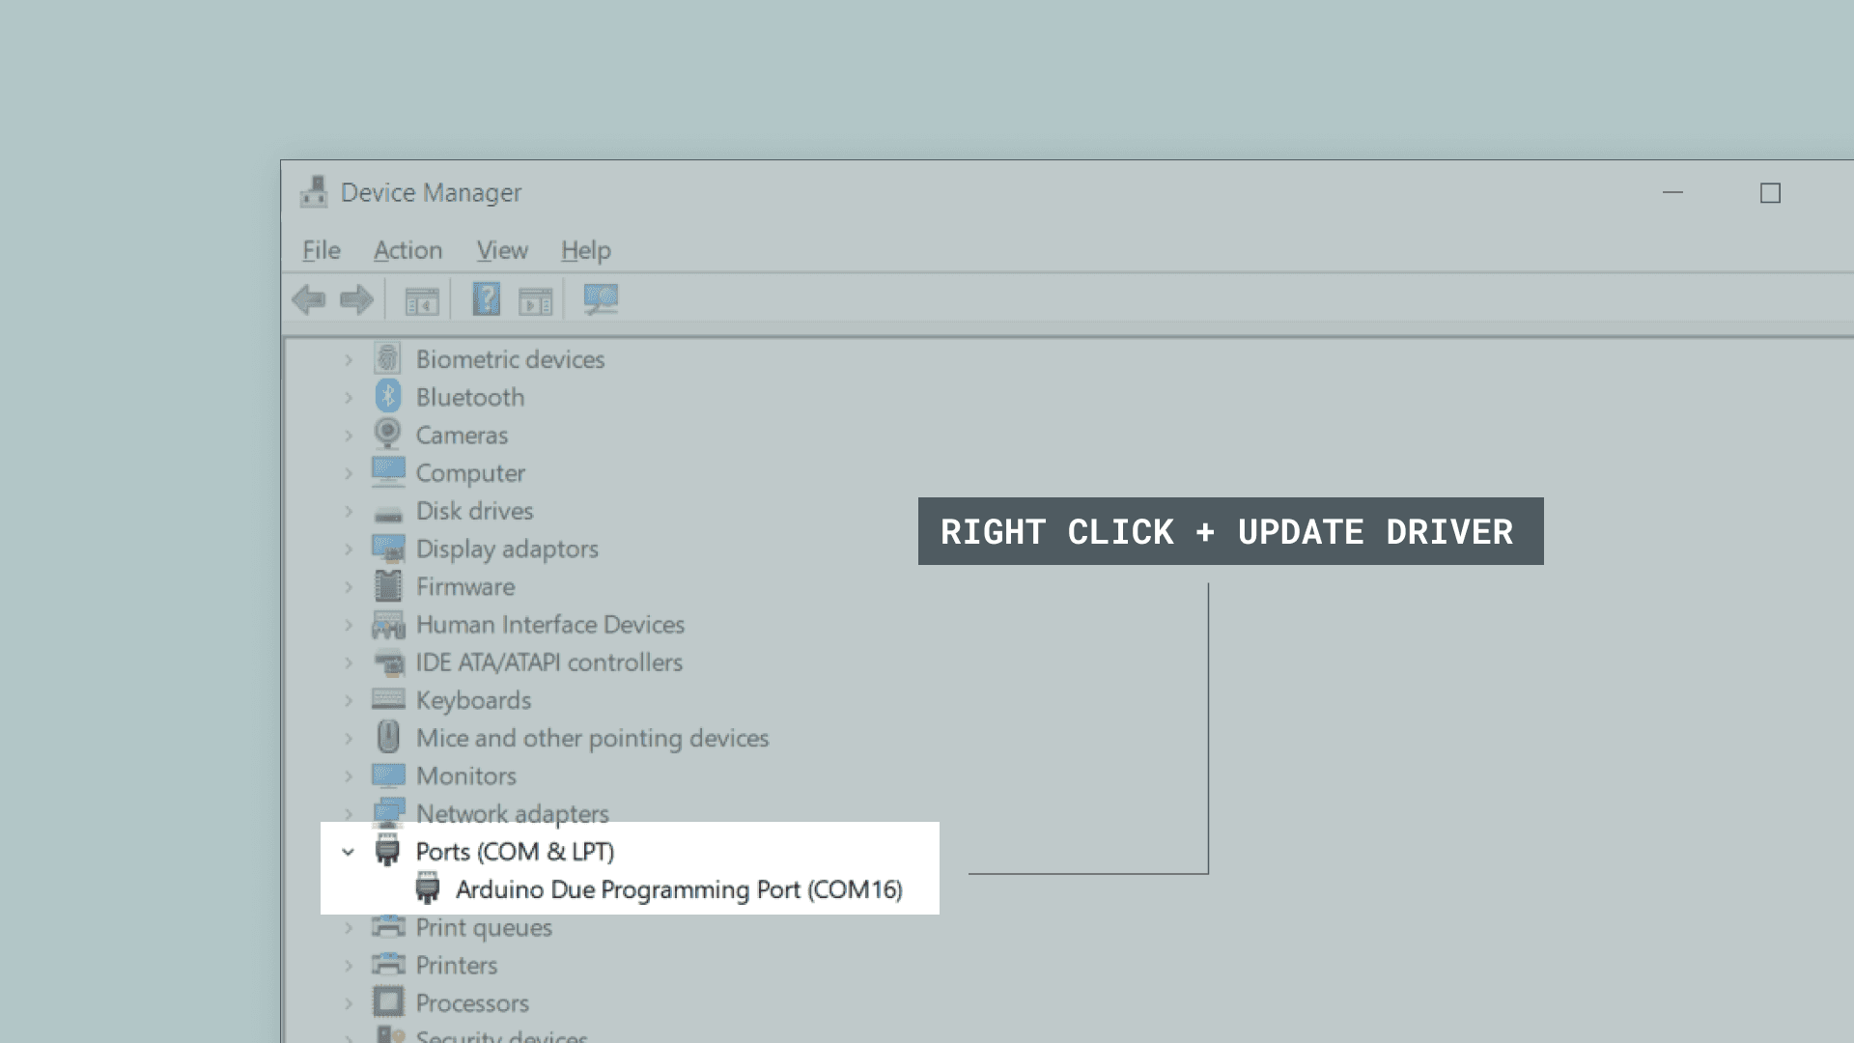Select Arduino Due Programming Port (COM16)
The height and width of the screenshot is (1043, 1854).
click(x=678, y=889)
